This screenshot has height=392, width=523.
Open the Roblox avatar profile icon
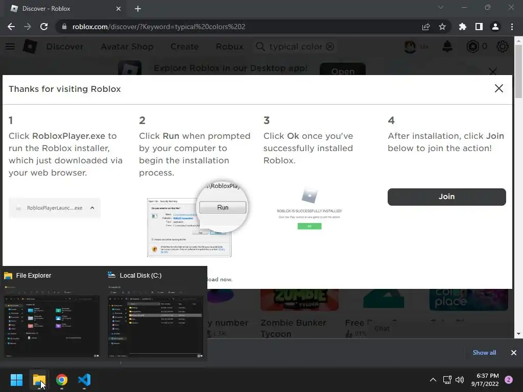[410, 46]
